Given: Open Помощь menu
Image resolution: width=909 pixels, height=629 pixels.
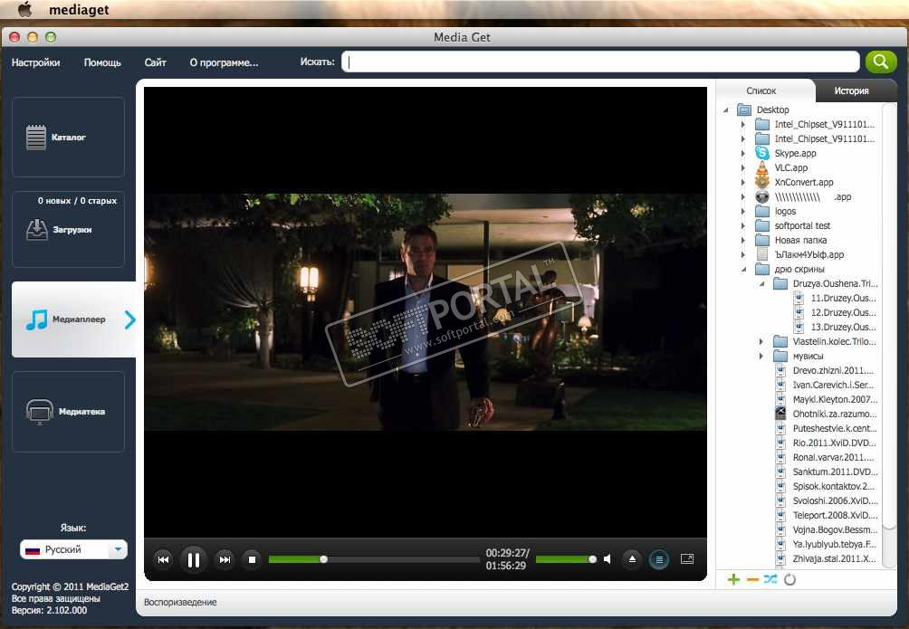Looking at the screenshot, I should [102, 62].
